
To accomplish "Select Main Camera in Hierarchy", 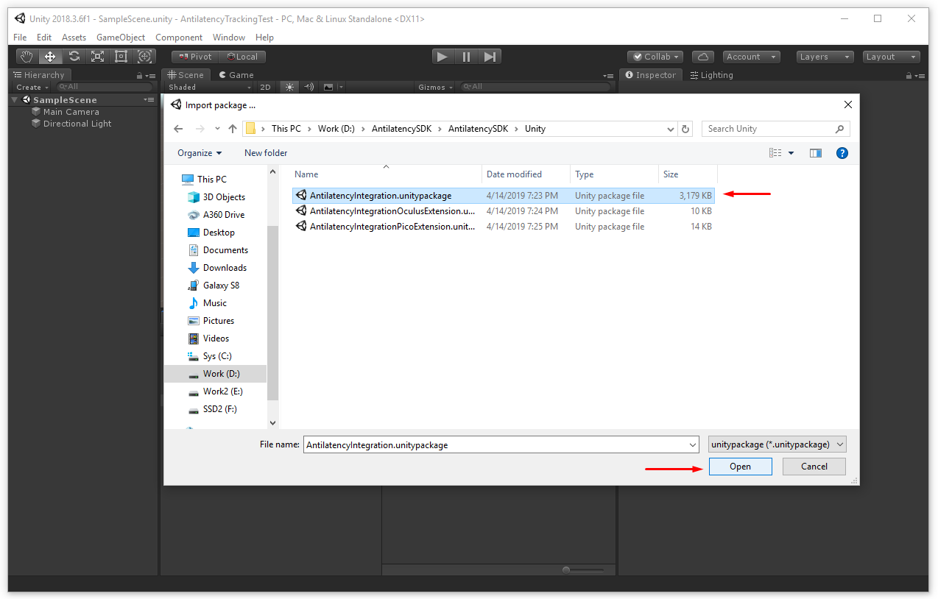I will point(71,112).
